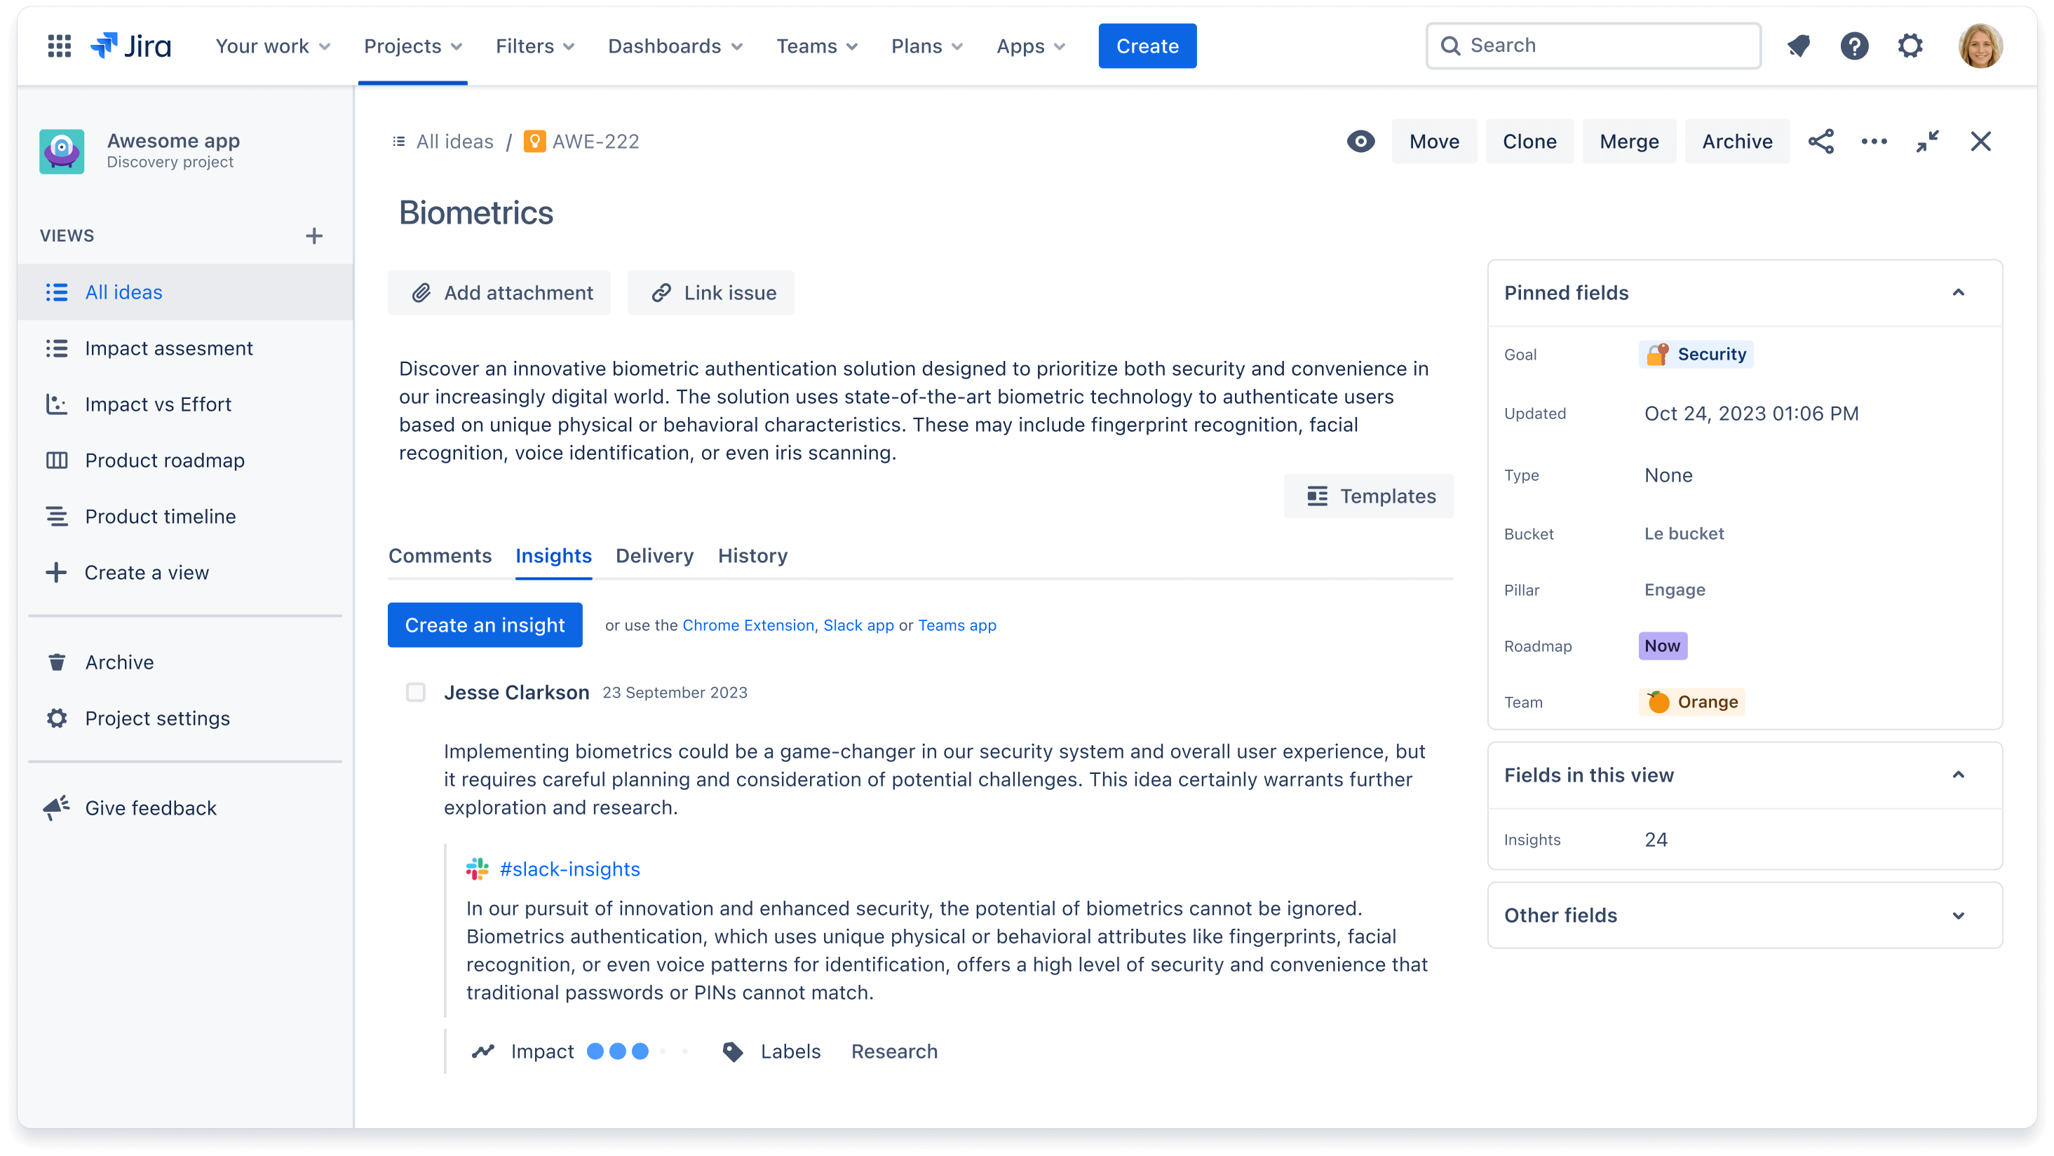Click the Share icon on the toolbar
This screenshot has width=2054, height=1156.
pos(1823,141)
